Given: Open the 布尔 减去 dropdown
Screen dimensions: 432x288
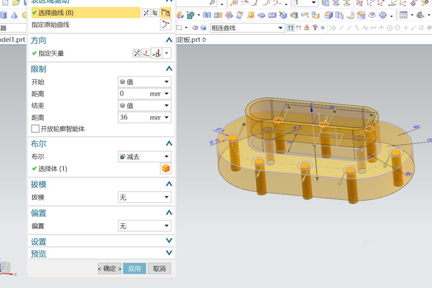Looking at the screenshot, I should pyautogui.click(x=144, y=157).
